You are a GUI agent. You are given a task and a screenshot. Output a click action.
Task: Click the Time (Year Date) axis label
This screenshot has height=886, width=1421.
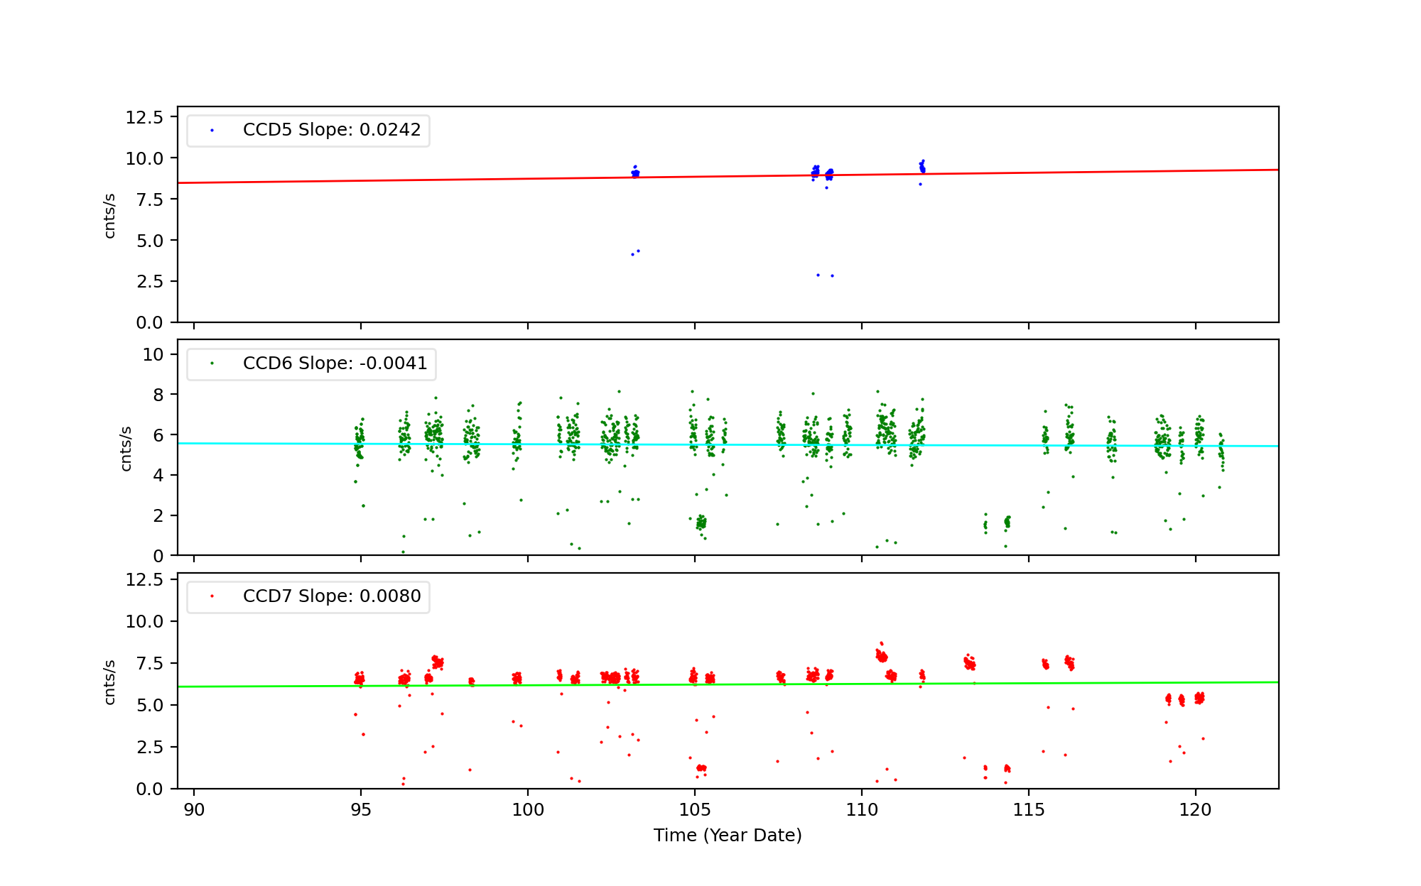728,836
